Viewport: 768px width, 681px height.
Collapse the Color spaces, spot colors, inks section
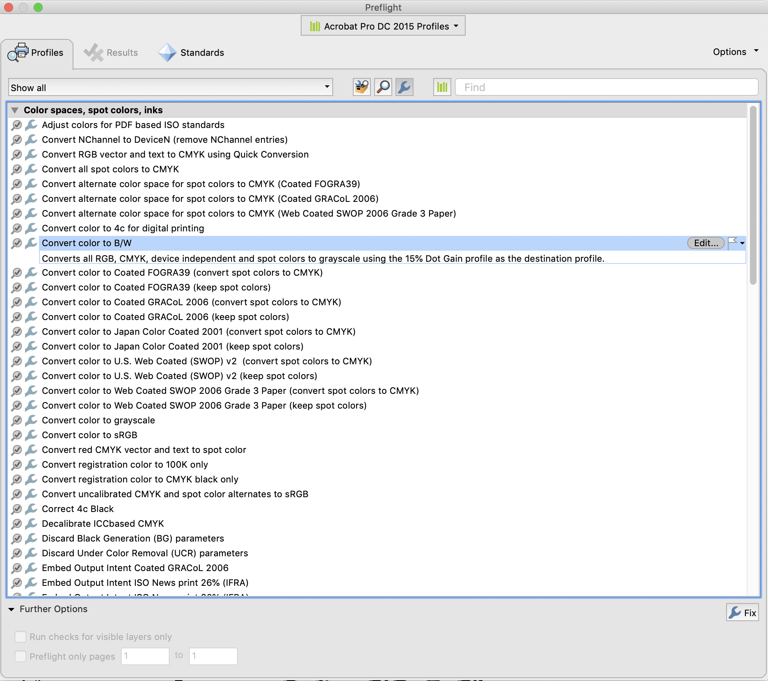pos(15,110)
